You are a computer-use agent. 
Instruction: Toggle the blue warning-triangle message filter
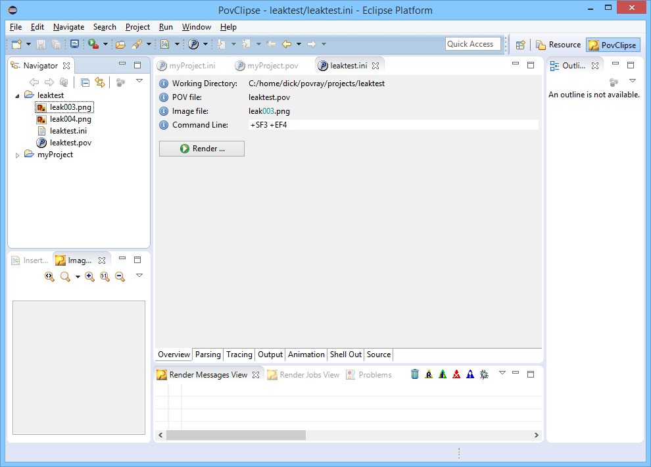[470, 374]
